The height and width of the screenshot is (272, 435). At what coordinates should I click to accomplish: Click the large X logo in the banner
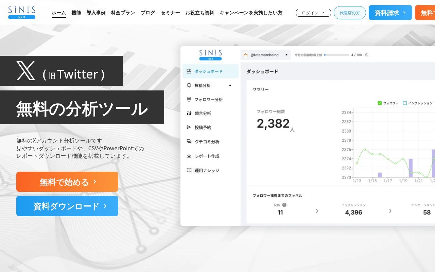[x=26, y=71]
